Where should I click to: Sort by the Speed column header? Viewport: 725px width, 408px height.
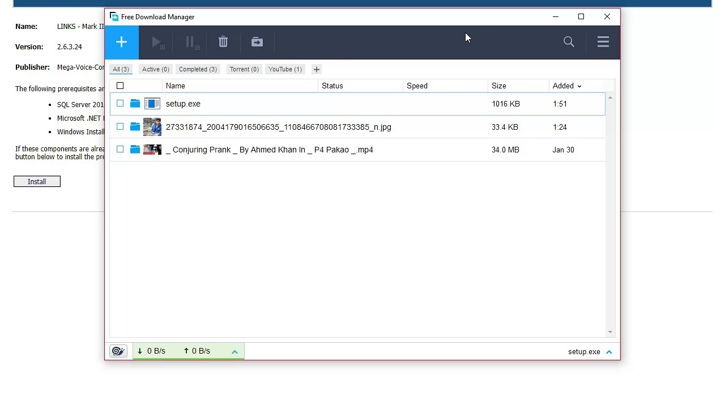(417, 86)
